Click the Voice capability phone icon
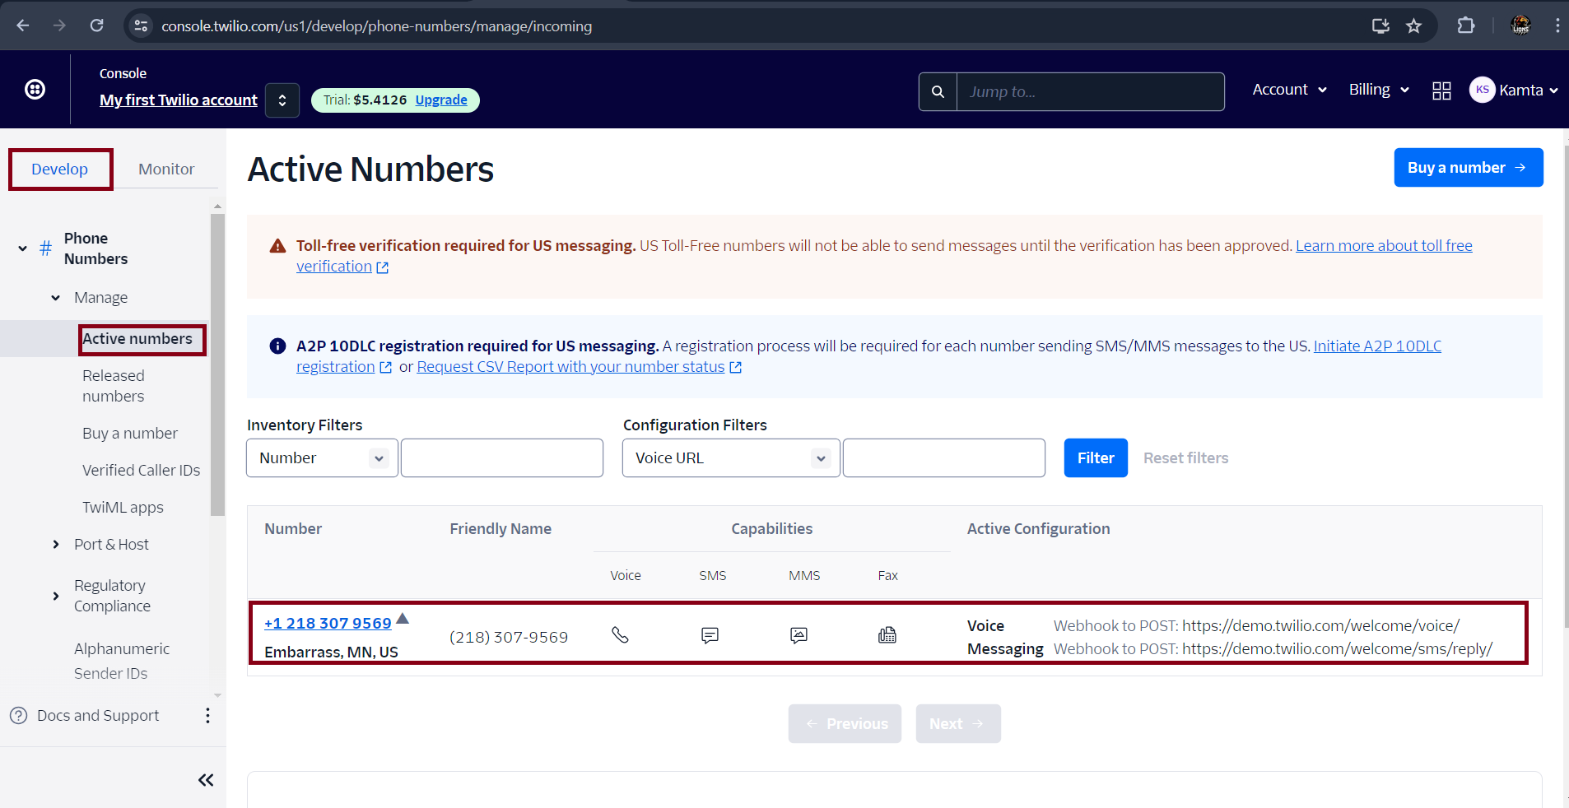Viewport: 1569px width, 808px height. (620, 635)
